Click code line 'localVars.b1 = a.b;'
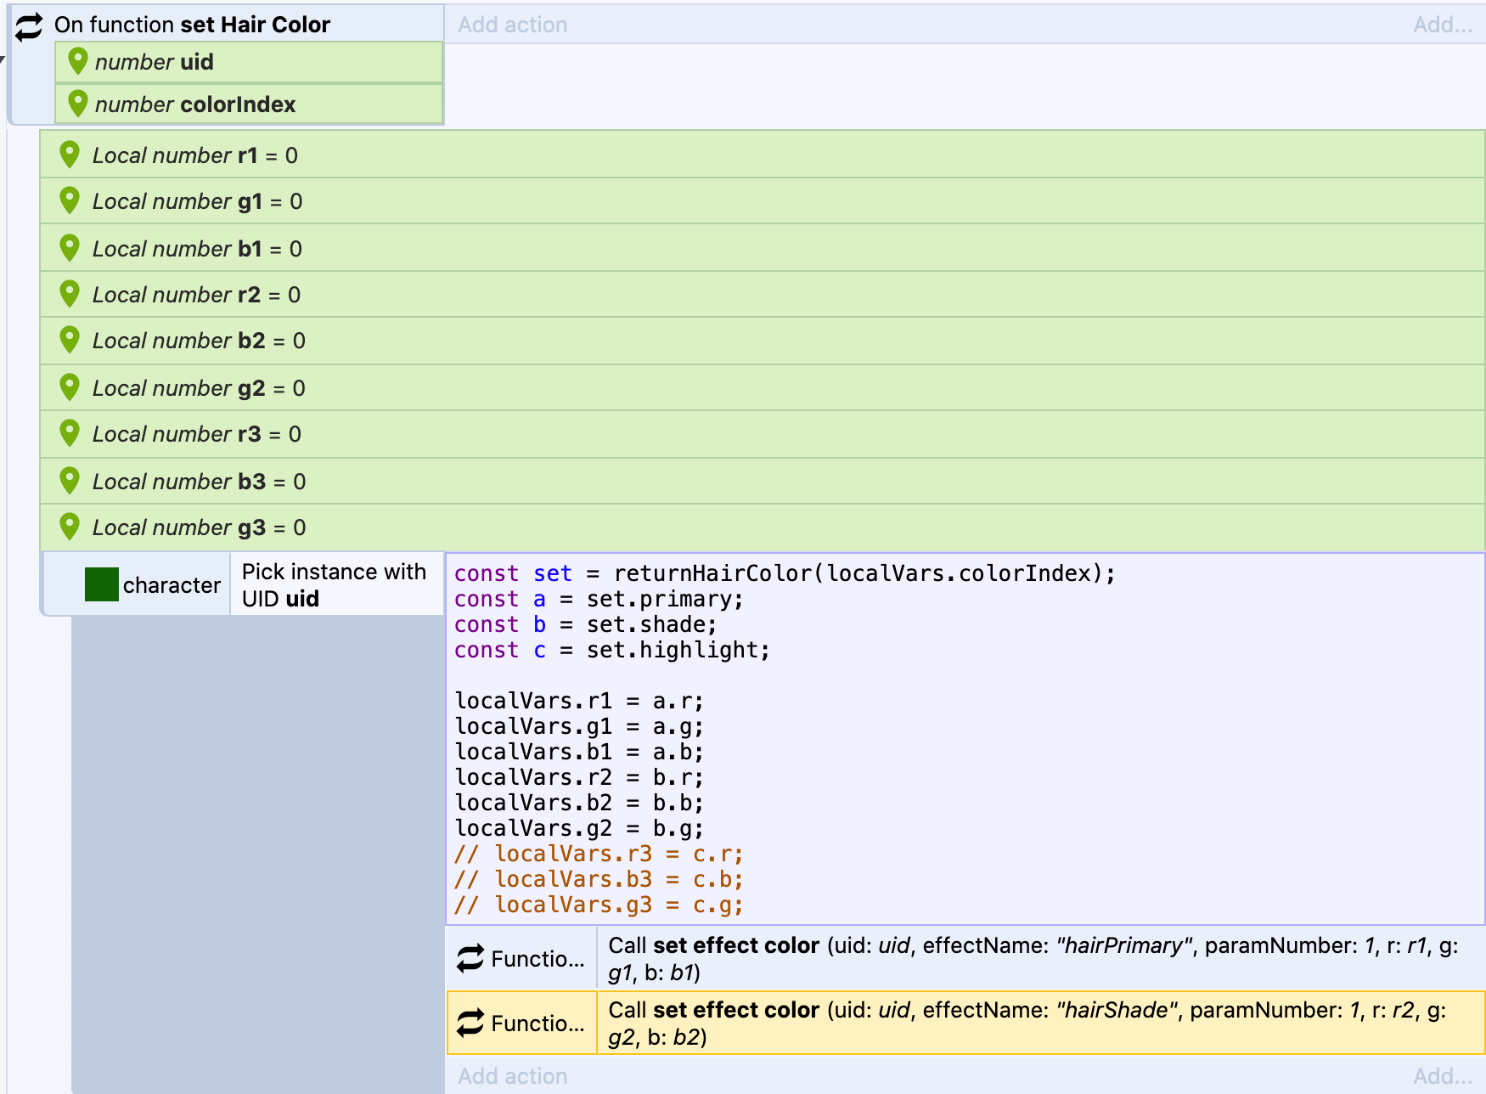This screenshot has height=1094, width=1486. pyautogui.click(x=579, y=752)
